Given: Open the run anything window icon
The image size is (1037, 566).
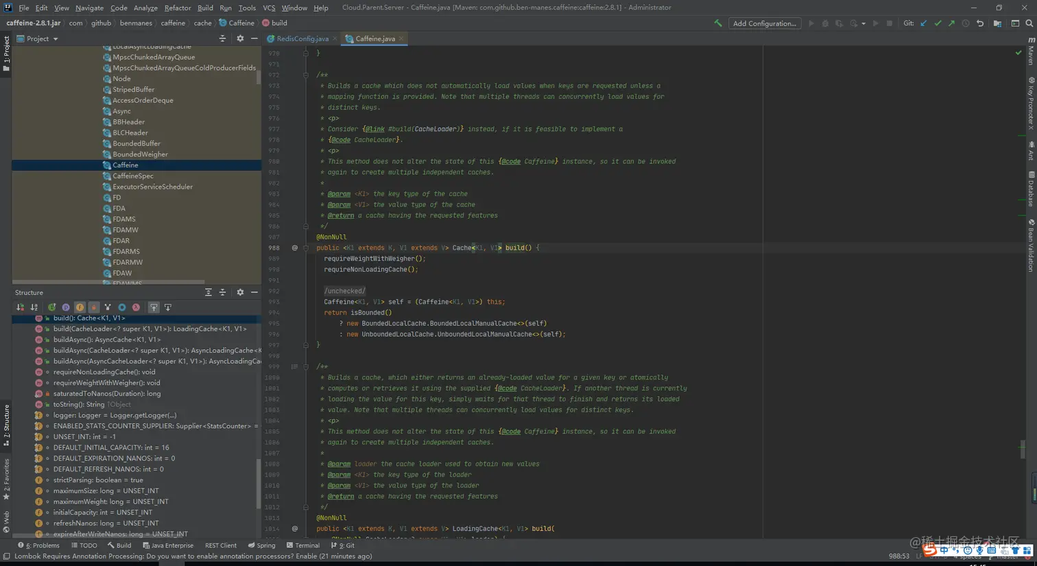Looking at the screenshot, I should click(1015, 23).
